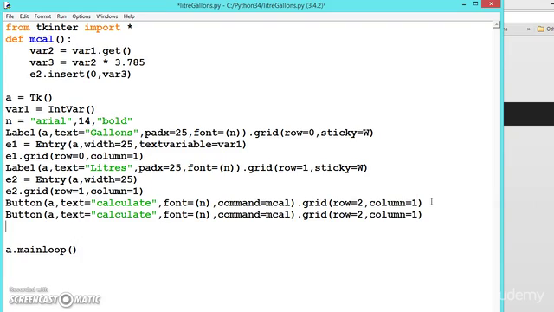Image resolution: width=554 pixels, height=312 pixels.
Task: Click the line defining n with "arial"
Action: 69,120
